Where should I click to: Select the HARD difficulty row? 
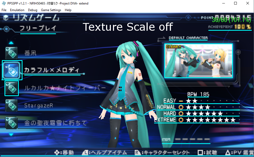(201, 114)
